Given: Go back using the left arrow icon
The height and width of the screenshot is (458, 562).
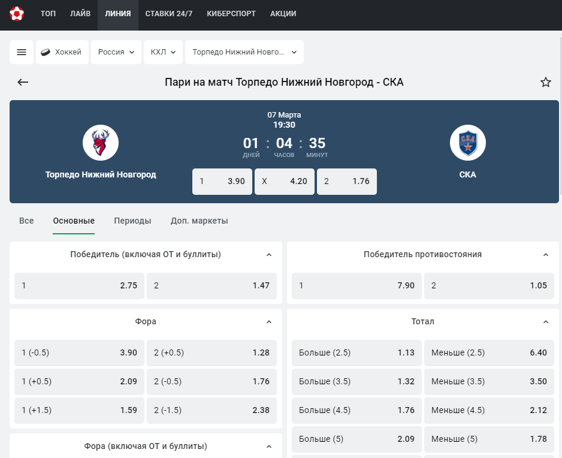Looking at the screenshot, I should click(x=23, y=82).
